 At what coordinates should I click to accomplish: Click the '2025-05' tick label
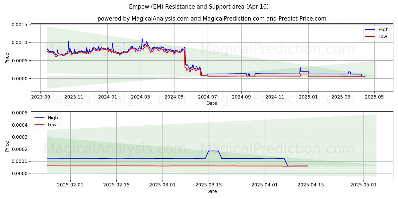coord(375,97)
